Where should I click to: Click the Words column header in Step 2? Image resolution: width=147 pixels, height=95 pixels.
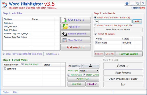pos(108,39)
